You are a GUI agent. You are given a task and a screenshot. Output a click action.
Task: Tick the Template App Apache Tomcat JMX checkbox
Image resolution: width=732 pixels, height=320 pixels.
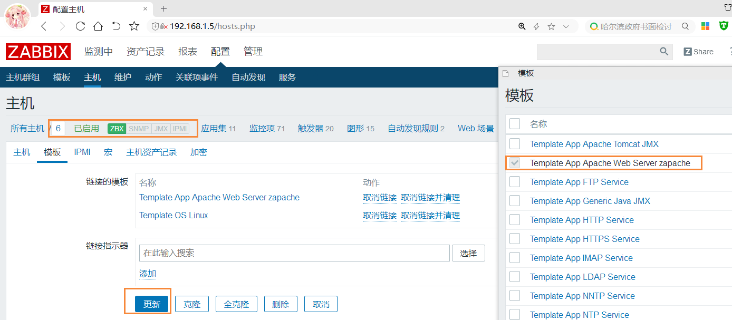[x=515, y=144]
